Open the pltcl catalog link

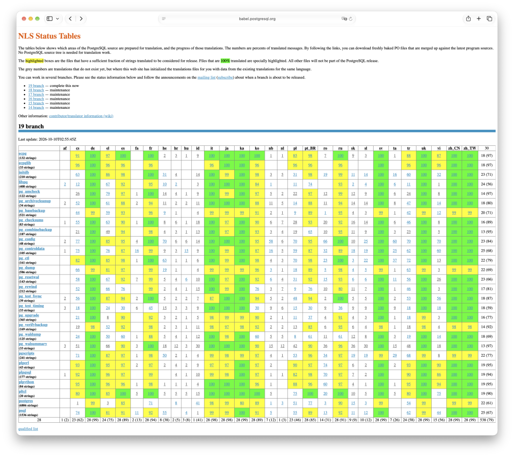pyautogui.click(x=23, y=391)
